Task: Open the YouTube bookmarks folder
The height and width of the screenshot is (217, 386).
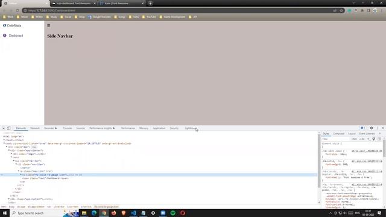Action: point(149,17)
